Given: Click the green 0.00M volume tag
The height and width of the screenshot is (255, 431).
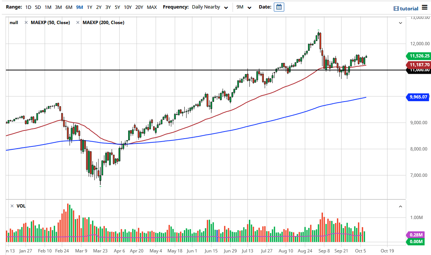Looking at the screenshot, I should [x=415, y=242].
